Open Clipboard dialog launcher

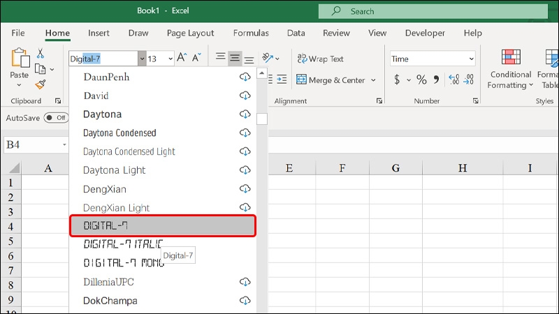pyautogui.click(x=58, y=101)
